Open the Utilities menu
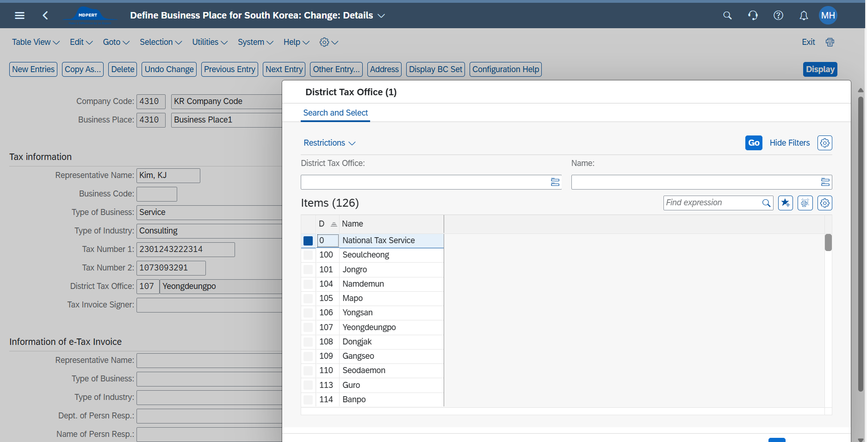 [x=210, y=42]
